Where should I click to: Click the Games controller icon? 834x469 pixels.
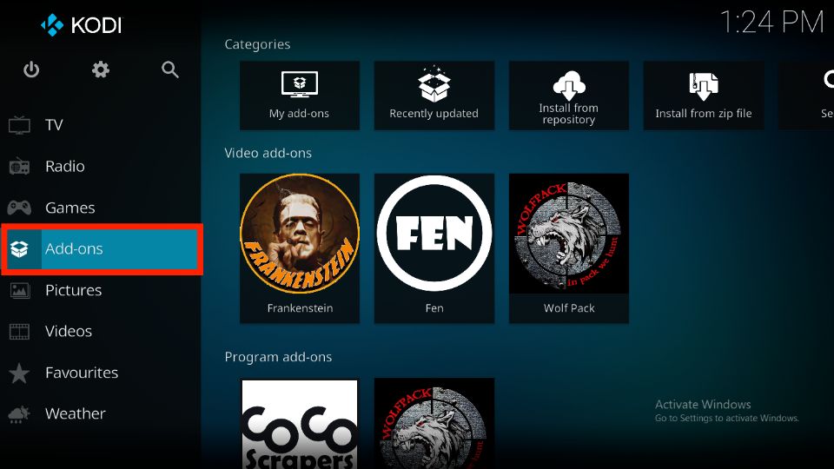(19, 208)
